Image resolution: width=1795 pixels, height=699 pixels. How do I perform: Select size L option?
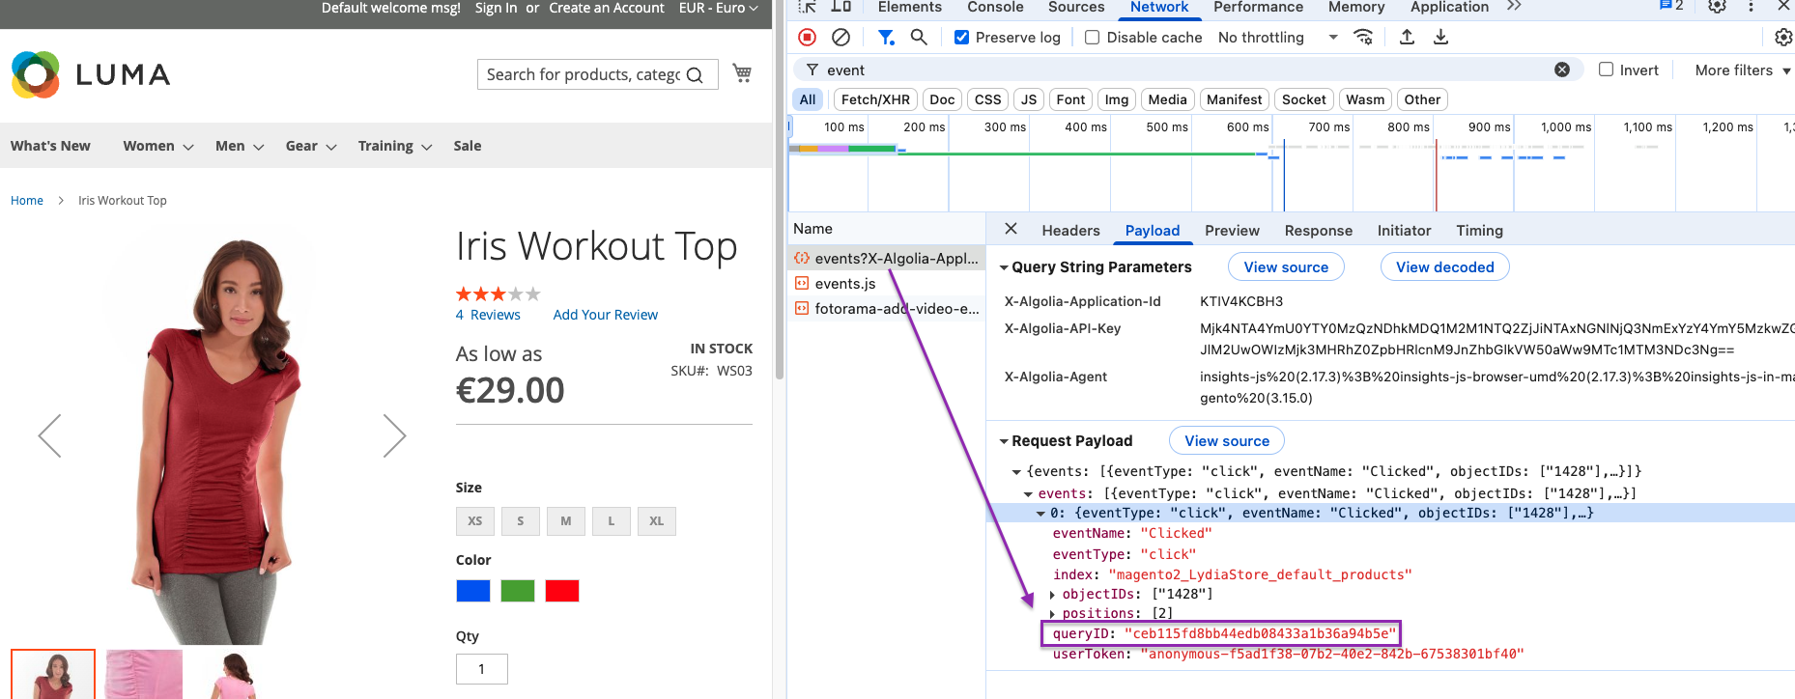coord(612,521)
